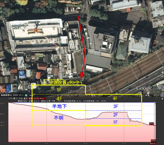Click the 19 m elevation label on profile
The image size is (164, 145).
click(x=151, y=124)
